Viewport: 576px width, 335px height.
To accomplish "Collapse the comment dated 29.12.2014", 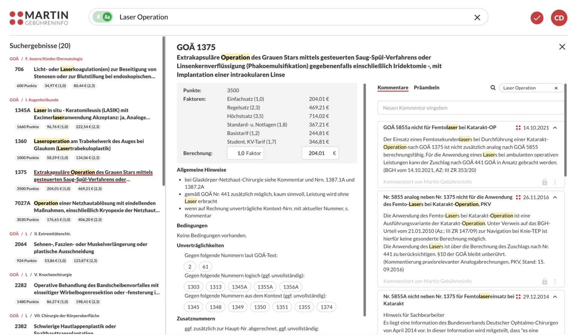I will (x=555, y=297).
